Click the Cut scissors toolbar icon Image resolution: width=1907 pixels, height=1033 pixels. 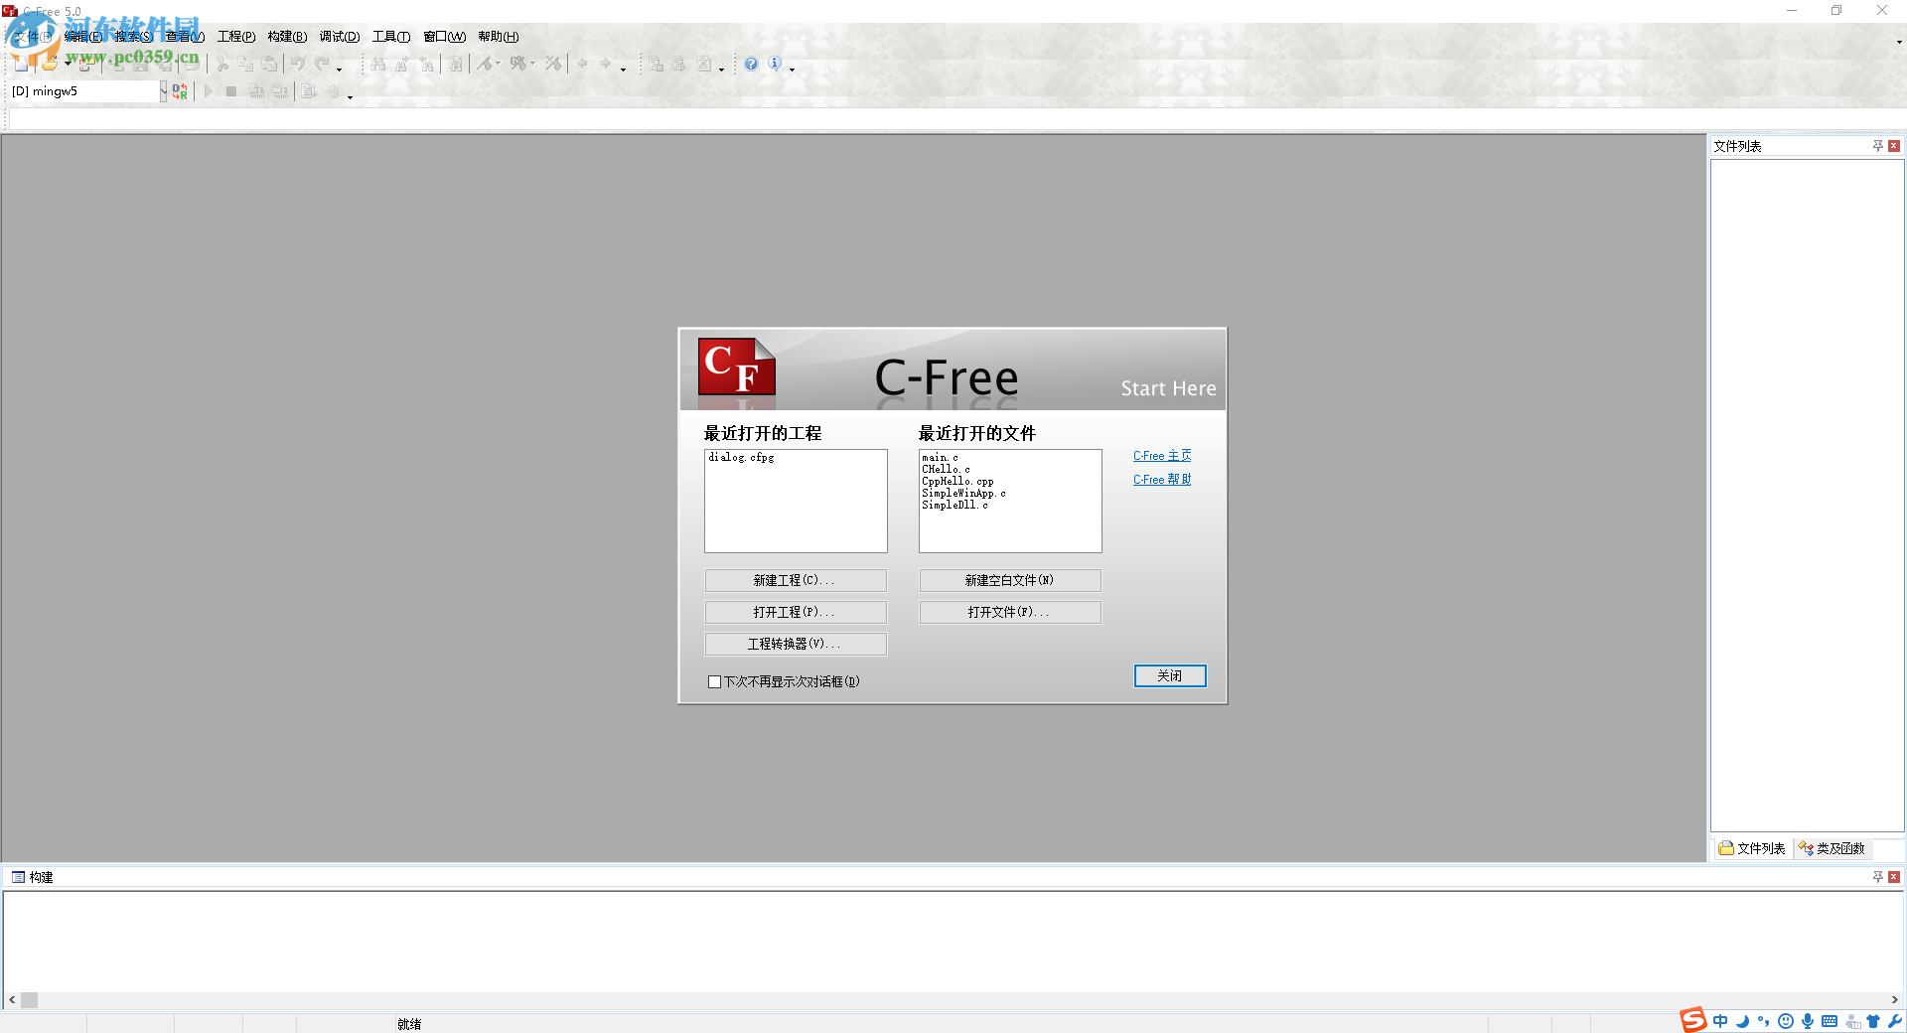pos(222,65)
